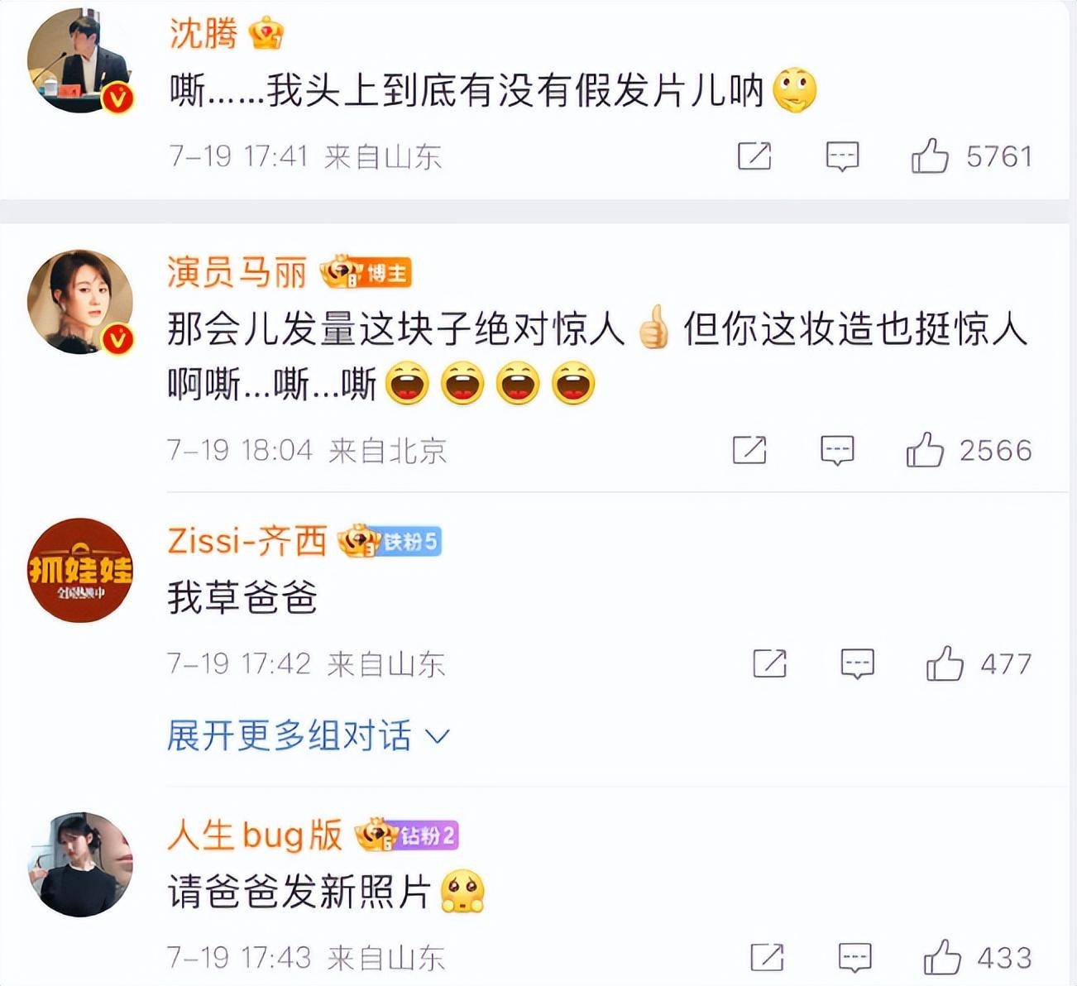The height and width of the screenshot is (986, 1077).
Task: Like 演员马丽's comment with 2566 likes
Action: 925,450
